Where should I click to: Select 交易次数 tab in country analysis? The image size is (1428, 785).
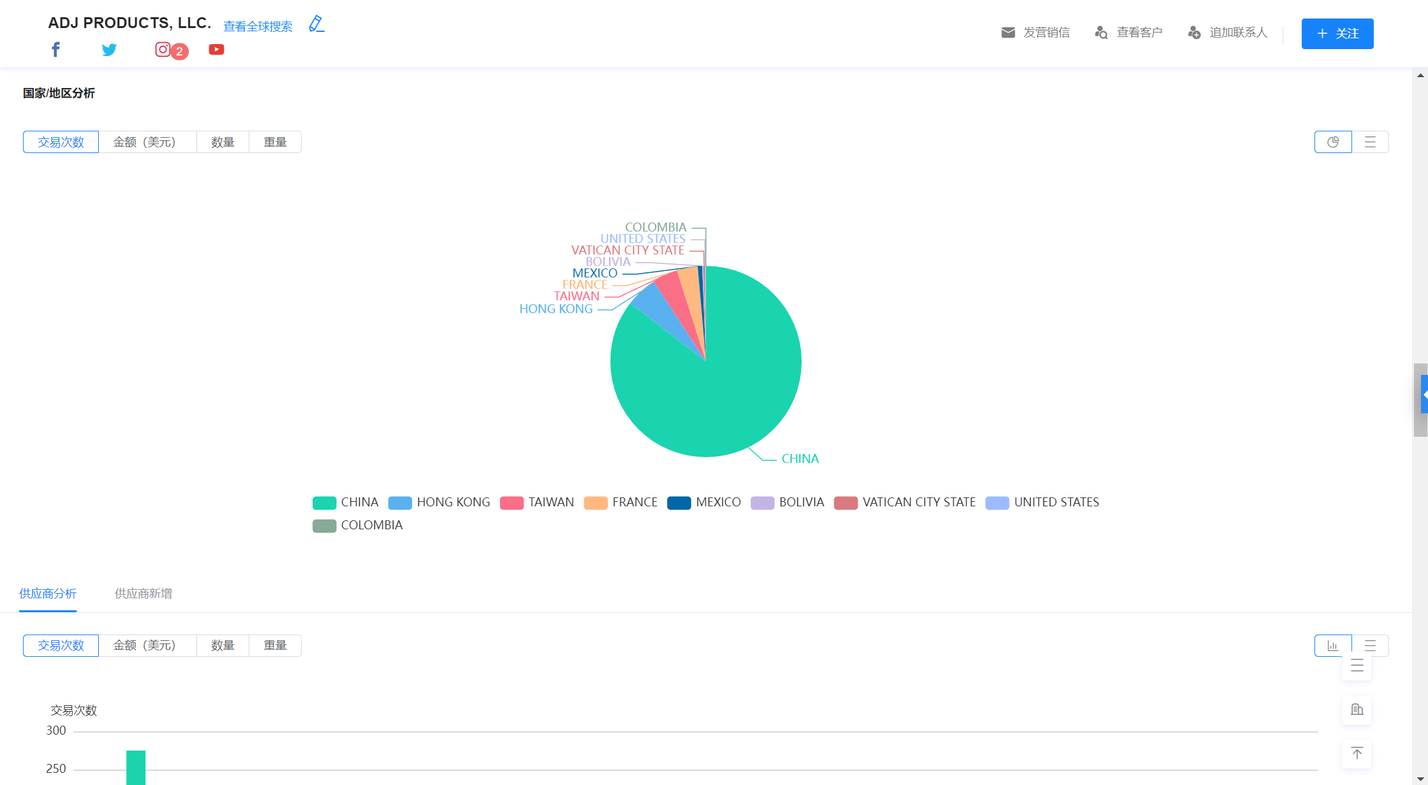61,142
